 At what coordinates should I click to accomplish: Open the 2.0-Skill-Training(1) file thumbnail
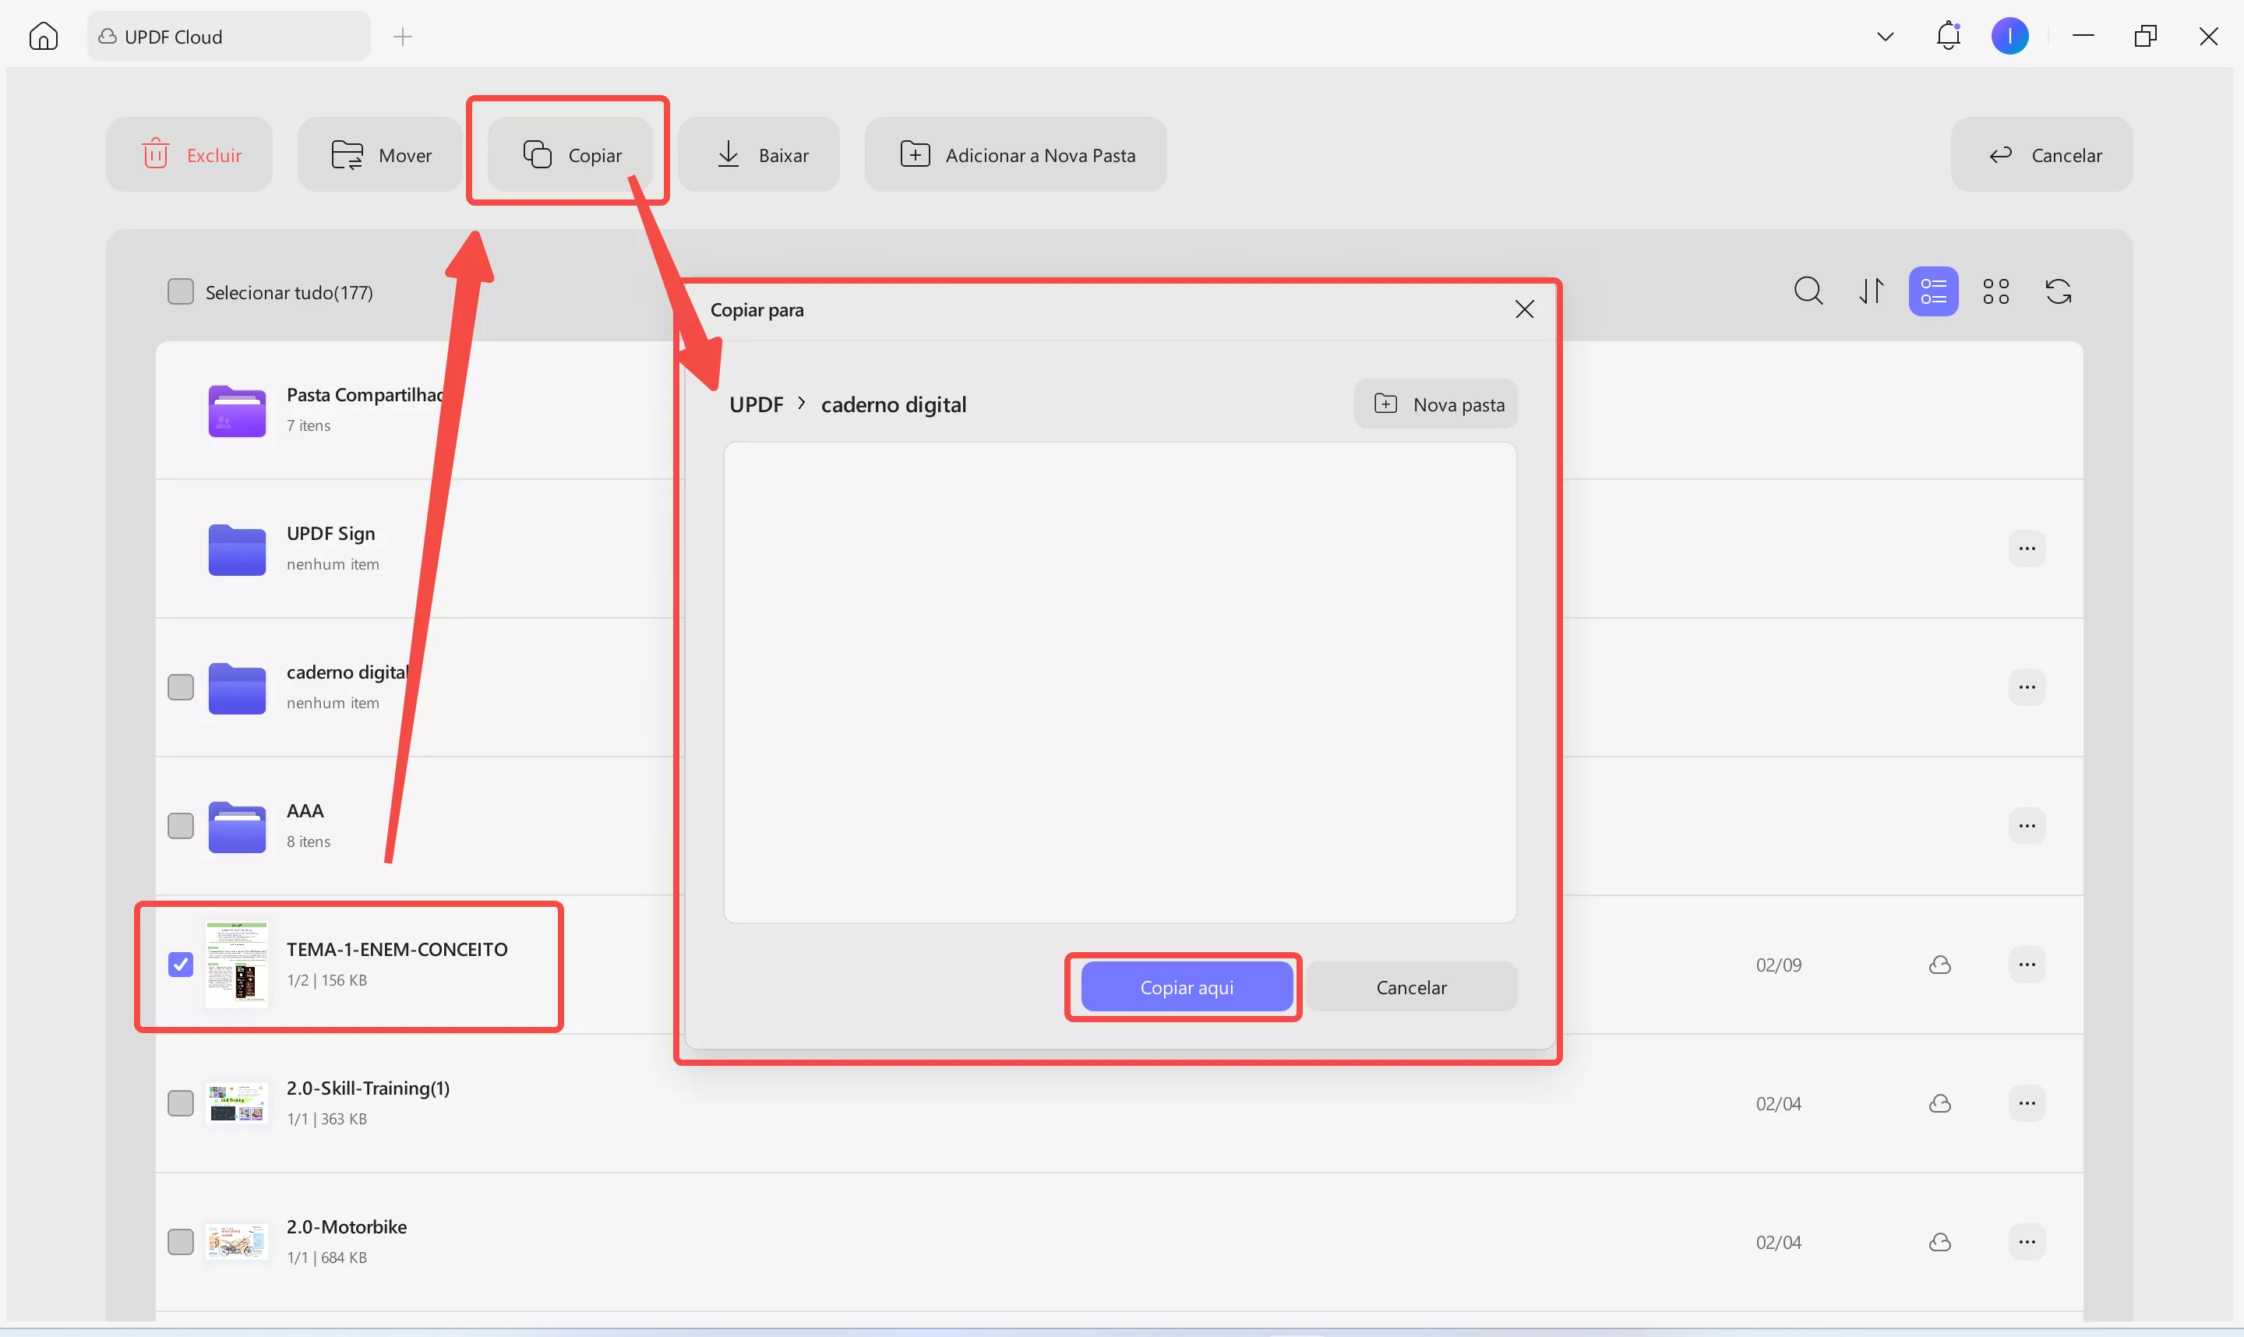coord(236,1102)
